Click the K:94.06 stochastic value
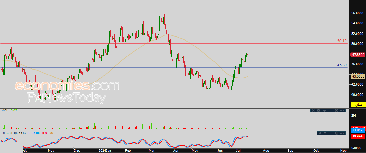The height and width of the screenshot is (153, 366). tap(34, 133)
